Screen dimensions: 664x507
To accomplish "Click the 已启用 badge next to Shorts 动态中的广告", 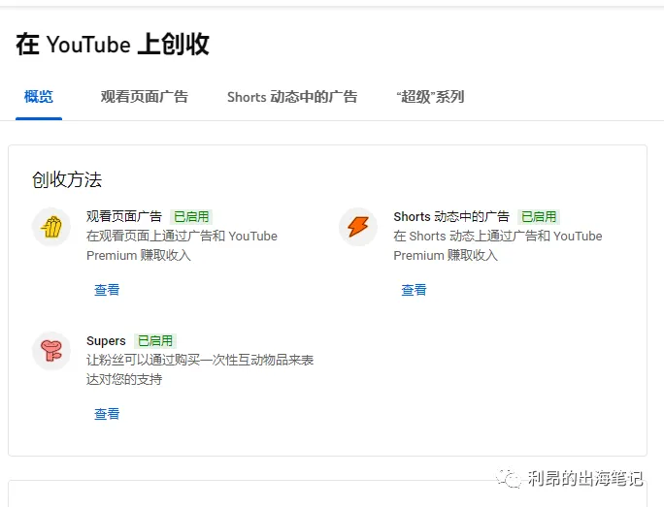I will (x=539, y=216).
